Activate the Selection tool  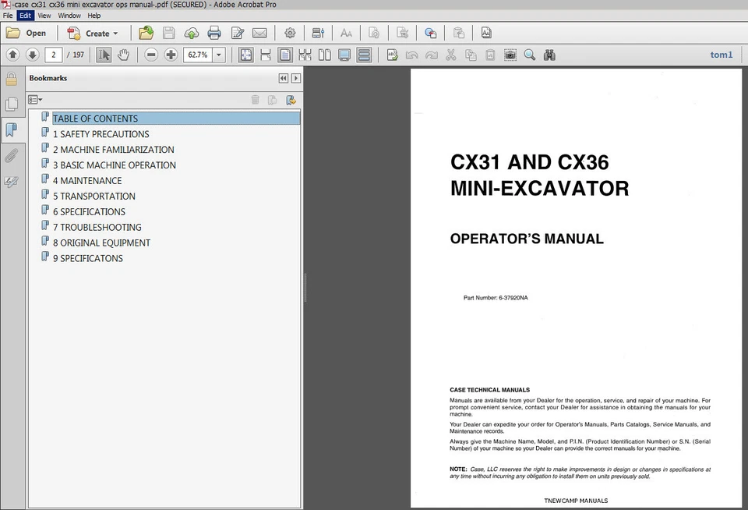tap(103, 55)
